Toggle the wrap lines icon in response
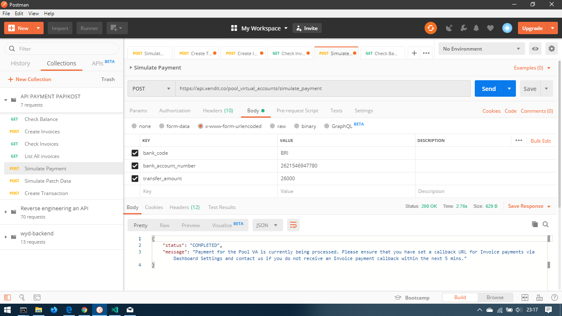This screenshot has height=316, width=562. (293, 225)
